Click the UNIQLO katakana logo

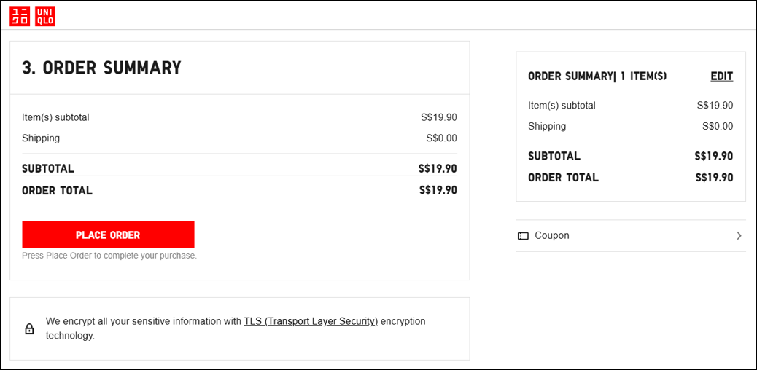click(x=20, y=16)
